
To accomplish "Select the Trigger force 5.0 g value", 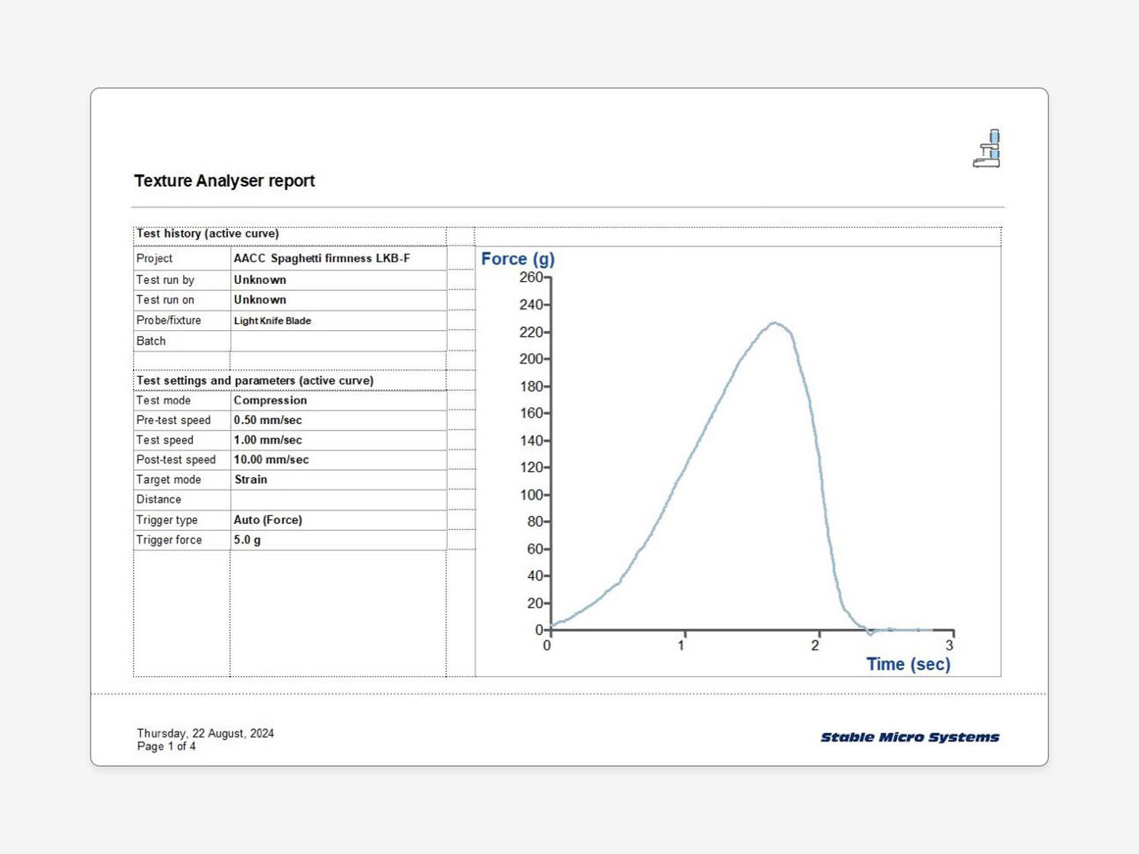I will pyautogui.click(x=246, y=539).
